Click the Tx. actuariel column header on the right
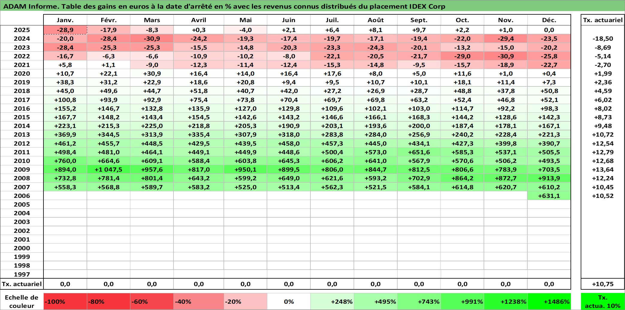Screen dimensions: 625x310 pos(603,20)
